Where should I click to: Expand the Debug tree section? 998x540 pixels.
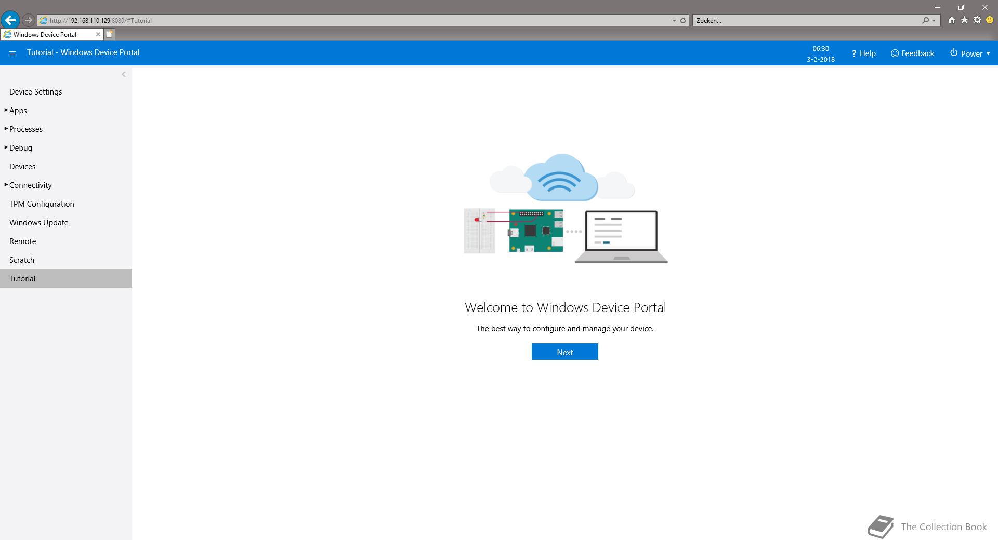(x=6, y=147)
